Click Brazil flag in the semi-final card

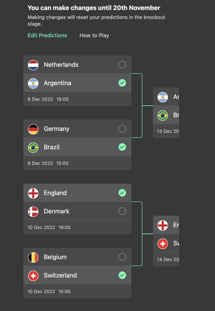(163, 115)
